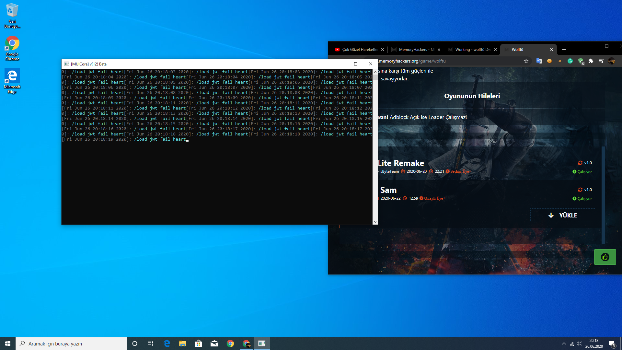The width and height of the screenshot is (622, 350).
Task: Open Cortana from the taskbar
Action: pyautogui.click(x=135, y=344)
